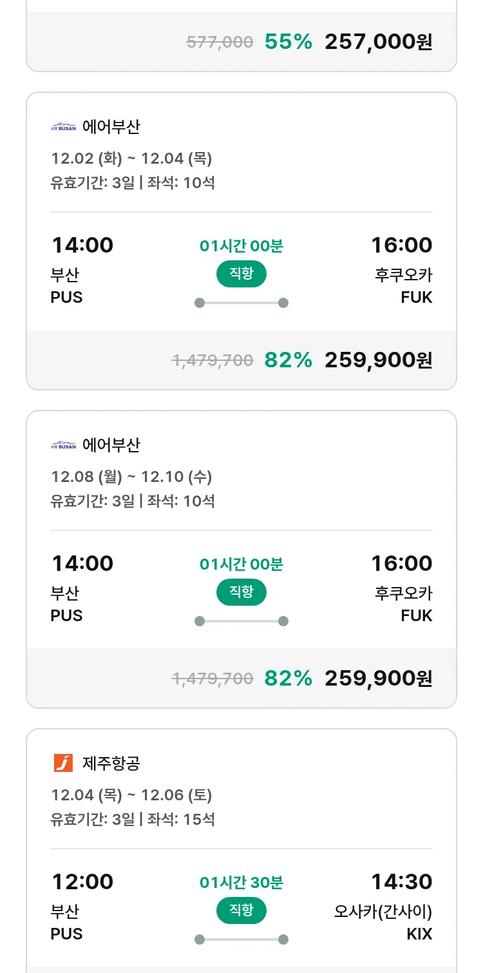
Task: Tap the 직항 badge on the 12.02 flight
Action: coord(241,274)
